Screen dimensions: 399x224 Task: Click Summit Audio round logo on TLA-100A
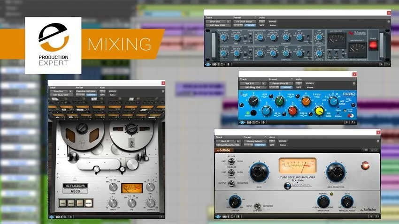[x=287, y=186]
